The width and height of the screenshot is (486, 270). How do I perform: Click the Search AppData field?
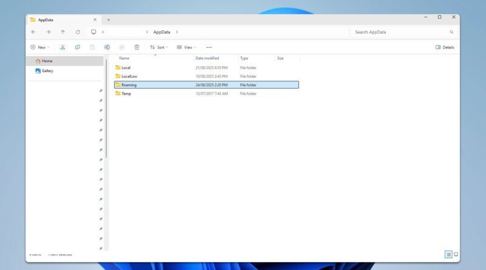(x=401, y=32)
